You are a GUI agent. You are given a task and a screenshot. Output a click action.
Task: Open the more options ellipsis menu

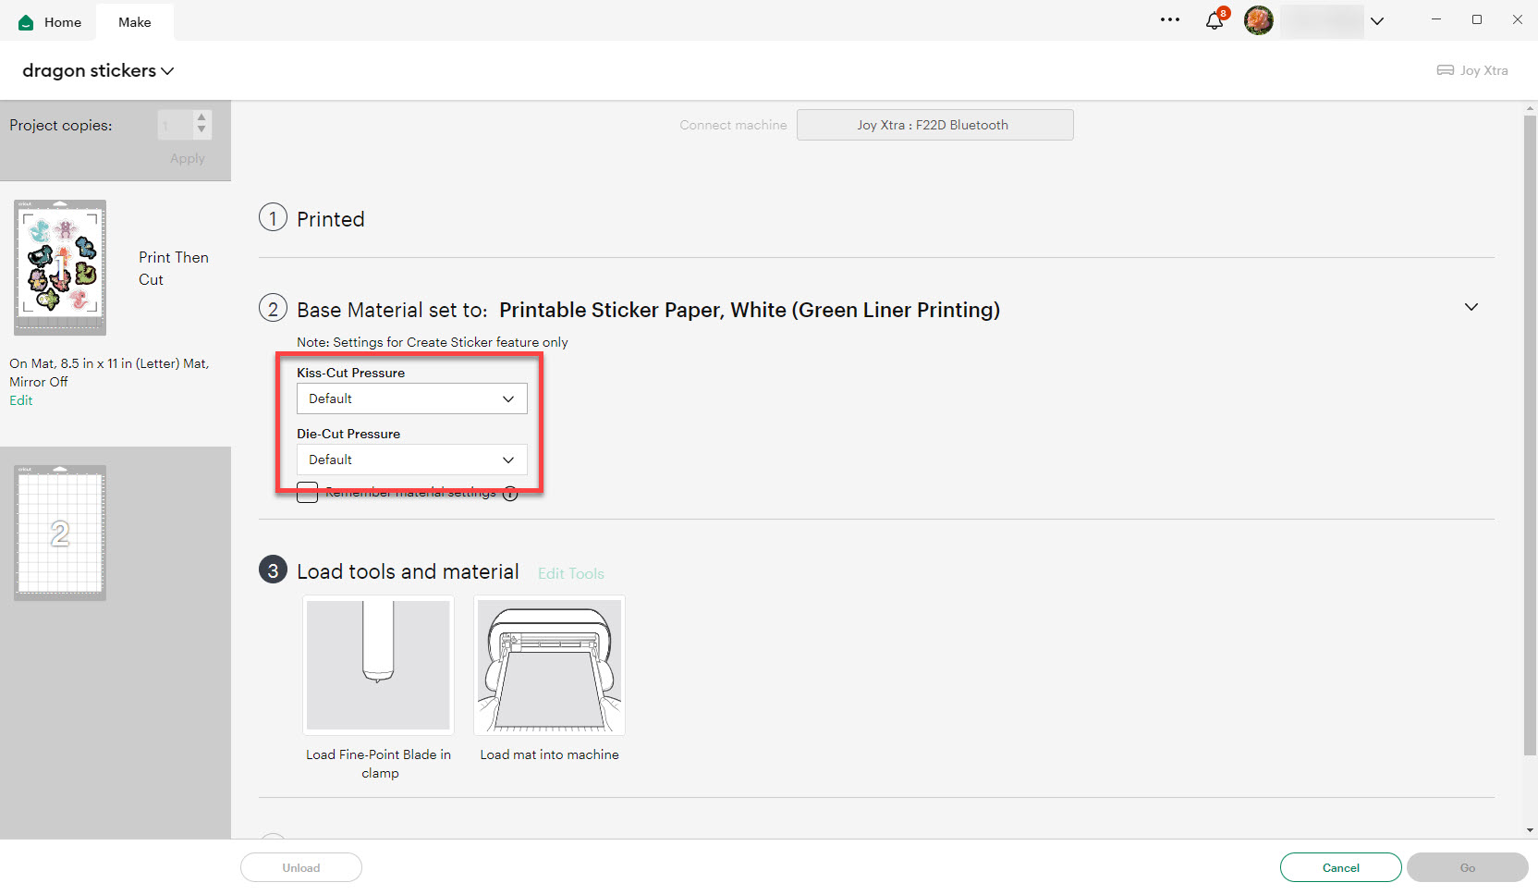(1170, 19)
